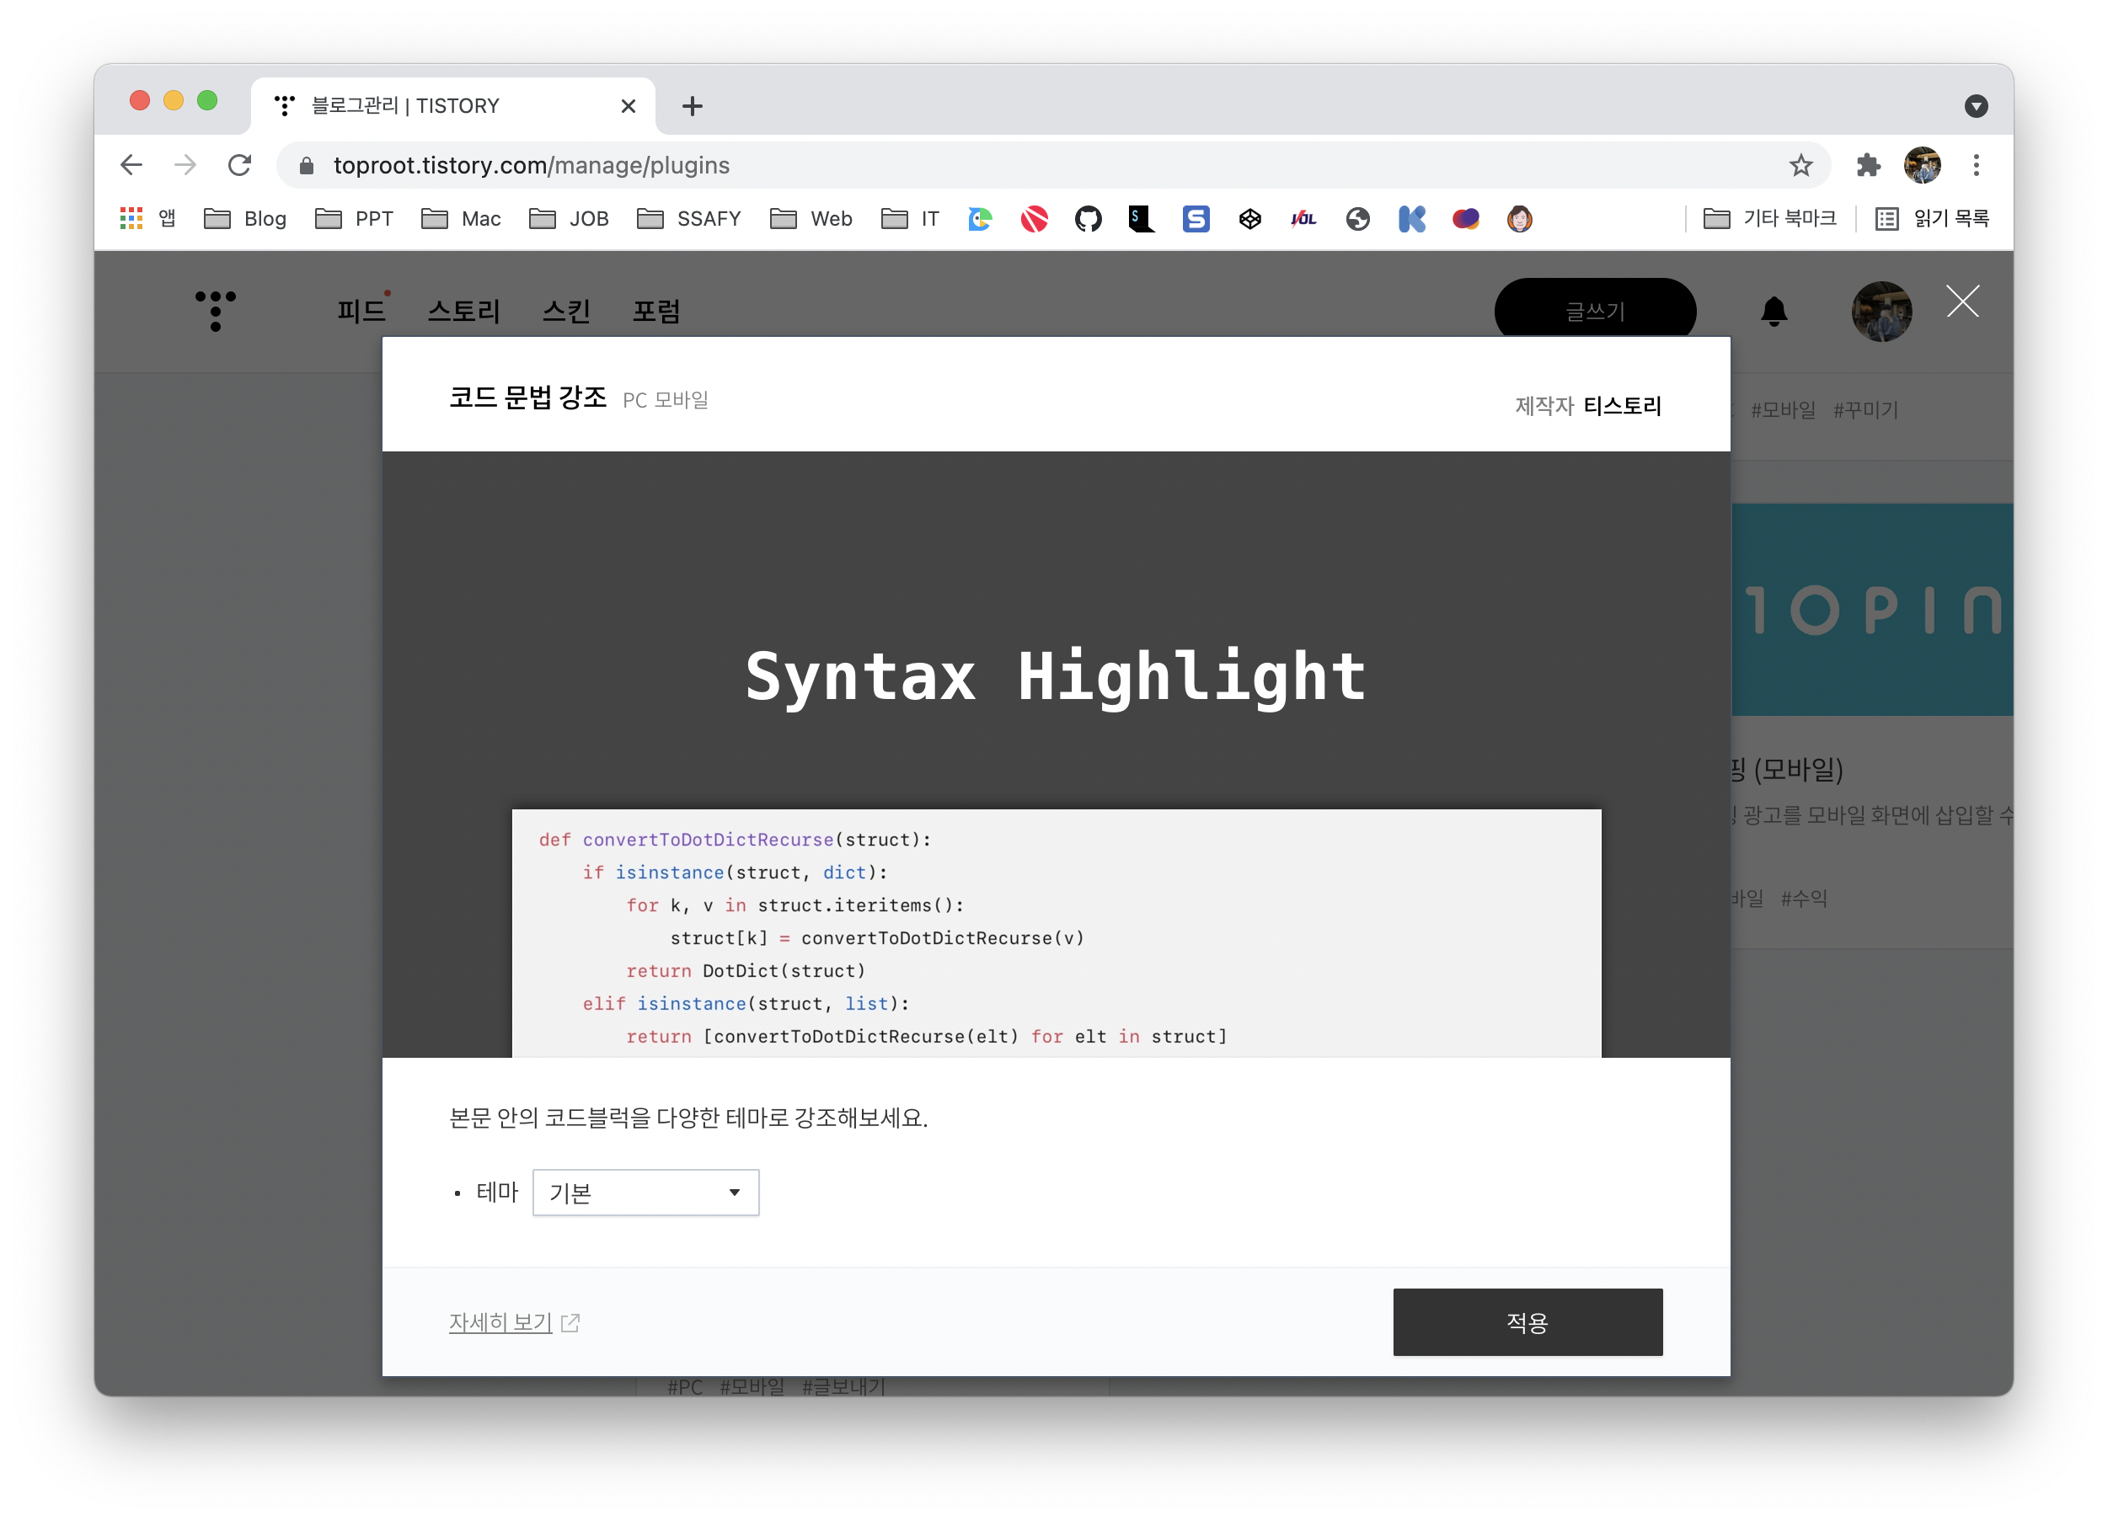Click the 적용 apply button

(x=1527, y=1321)
